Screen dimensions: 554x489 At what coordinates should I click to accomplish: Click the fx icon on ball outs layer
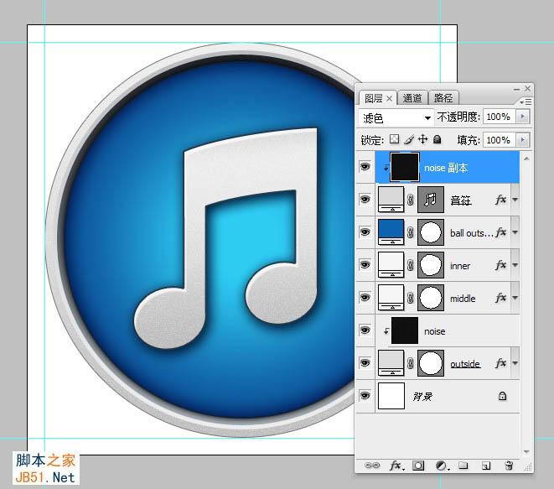coord(500,232)
